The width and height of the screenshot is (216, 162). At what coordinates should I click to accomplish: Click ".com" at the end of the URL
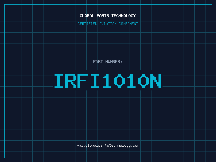(135, 146)
